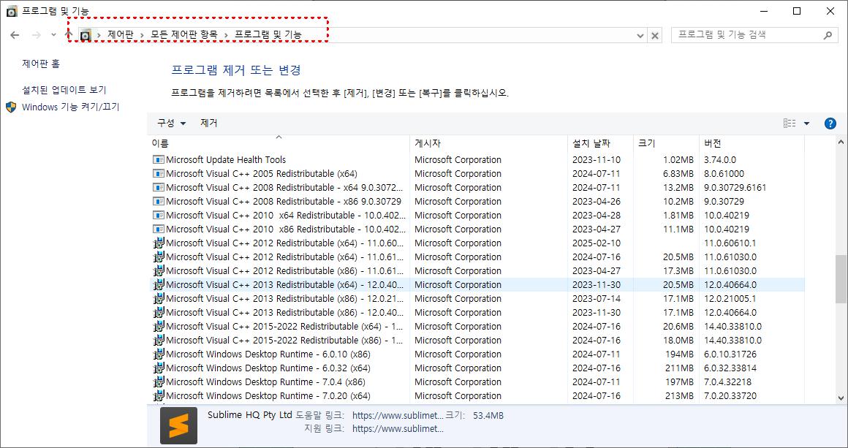The image size is (848, 448).
Task: Click the Visual C++ 2005 Redistributable icon
Action: click(159, 173)
